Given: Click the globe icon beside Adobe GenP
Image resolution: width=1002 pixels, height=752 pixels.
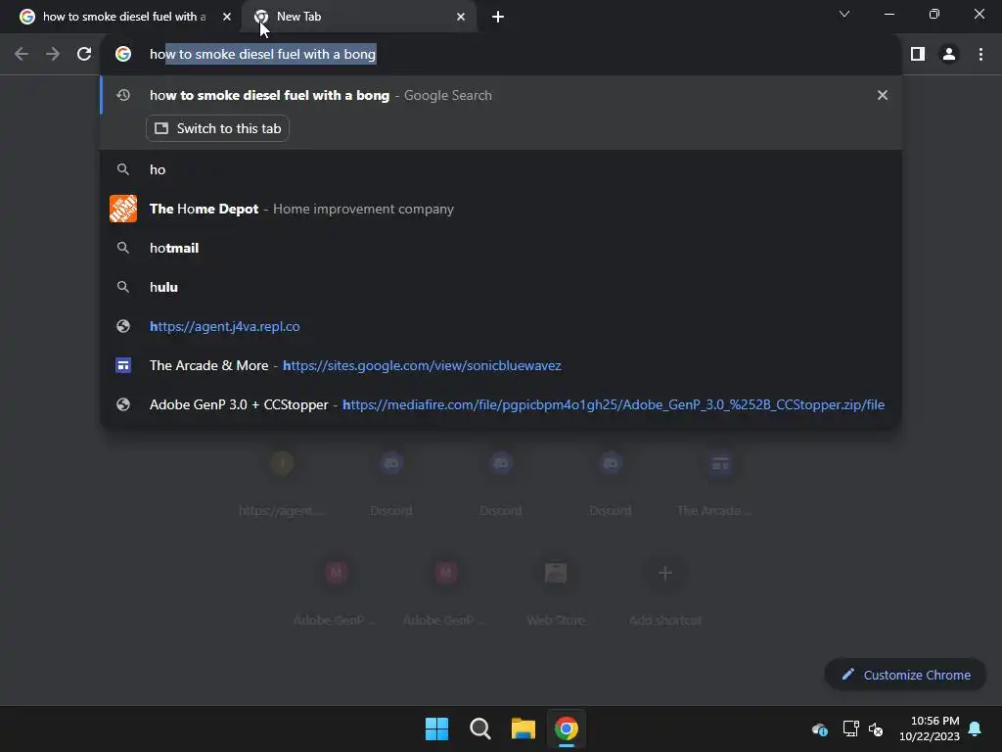Looking at the screenshot, I should point(123,404).
